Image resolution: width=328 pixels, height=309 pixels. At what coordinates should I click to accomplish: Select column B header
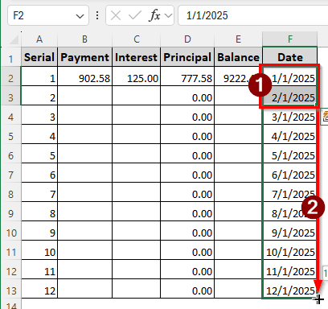[84, 39]
